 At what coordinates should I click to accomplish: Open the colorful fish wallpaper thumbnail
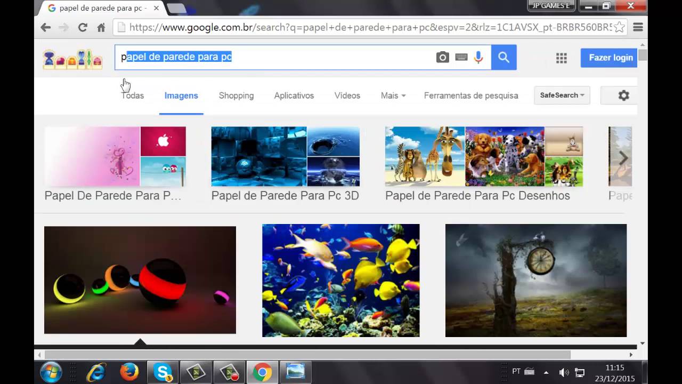[341, 281]
